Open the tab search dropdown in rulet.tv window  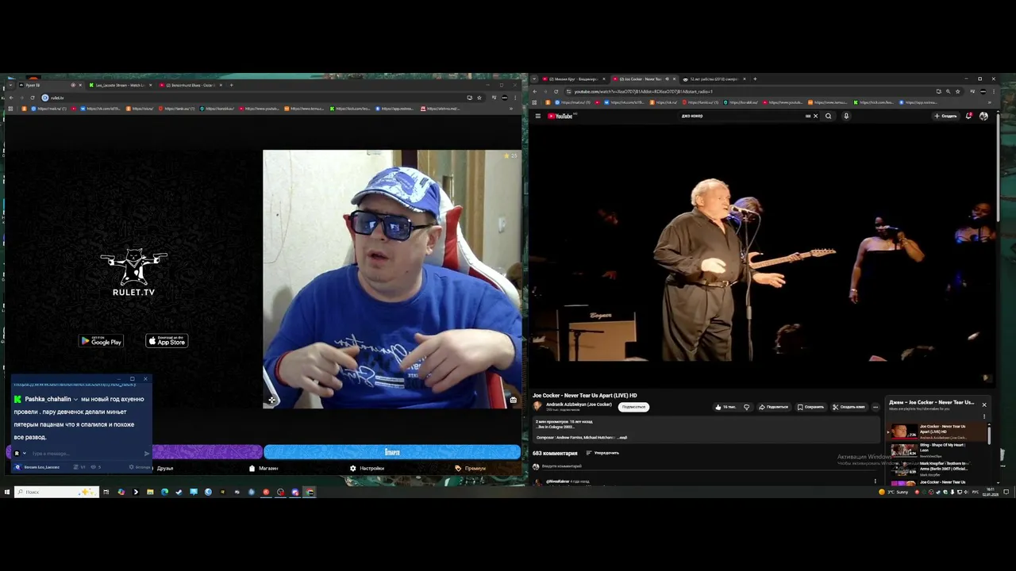coord(10,85)
